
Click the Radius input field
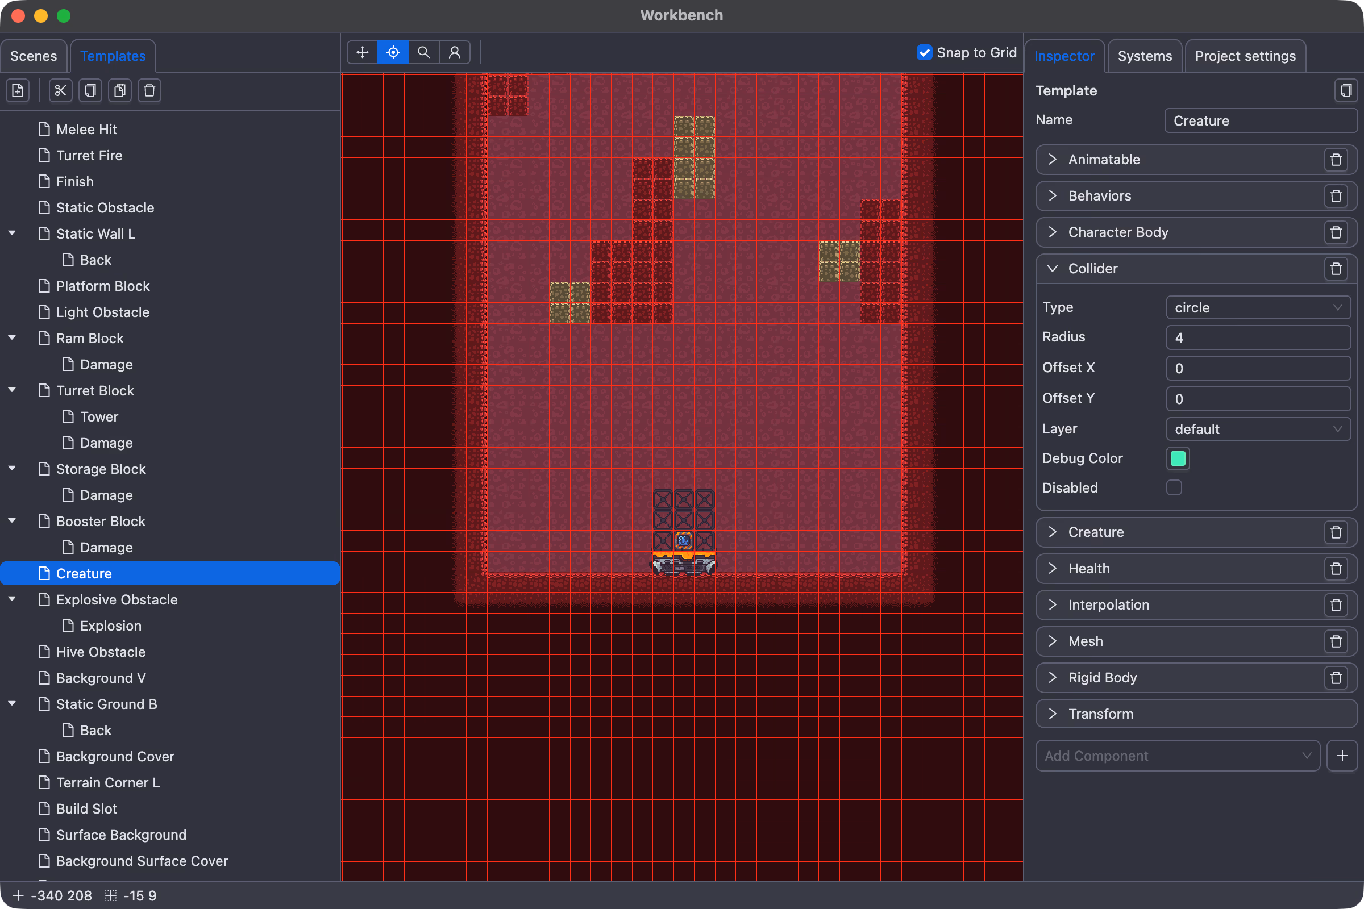(1258, 337)
